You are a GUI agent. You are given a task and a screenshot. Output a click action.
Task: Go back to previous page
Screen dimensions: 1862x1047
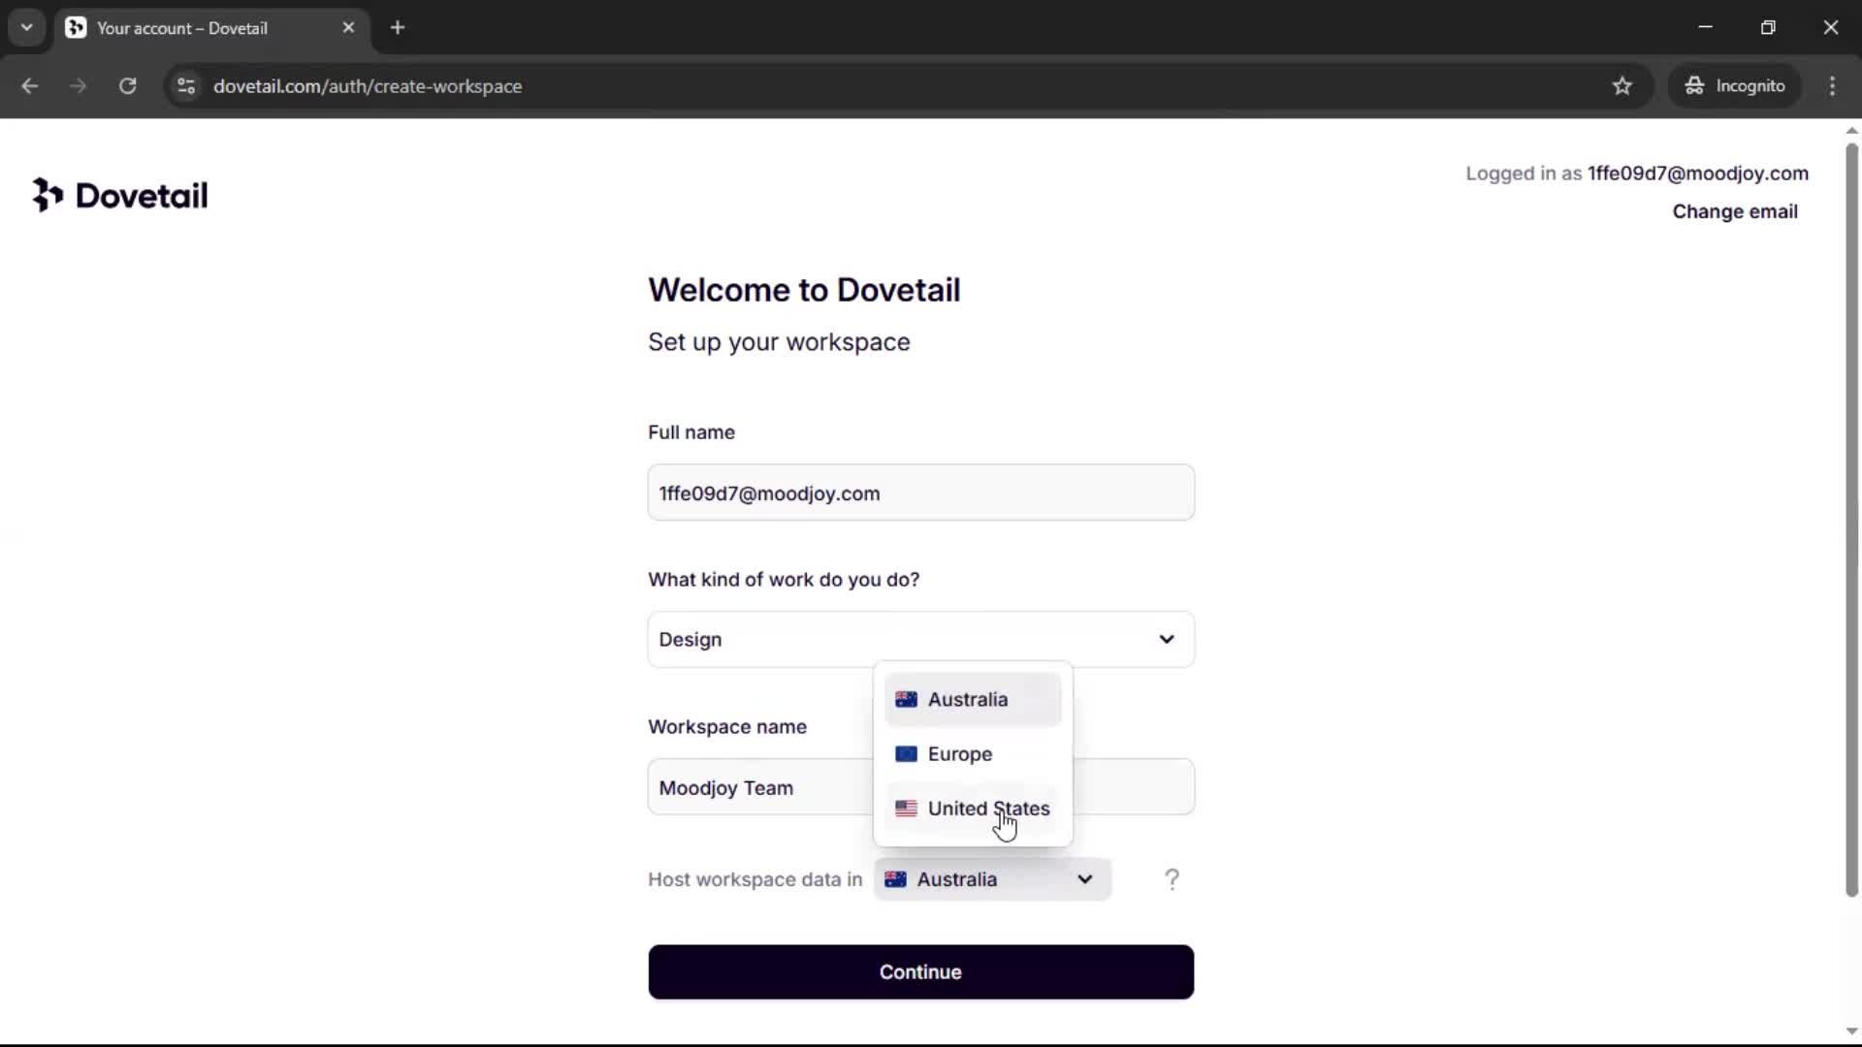30,86
